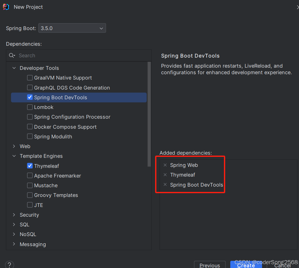Click the Spring Boot DevTools description heading
This screenshot has width=299, height=268.
click(x=190, y=56)
